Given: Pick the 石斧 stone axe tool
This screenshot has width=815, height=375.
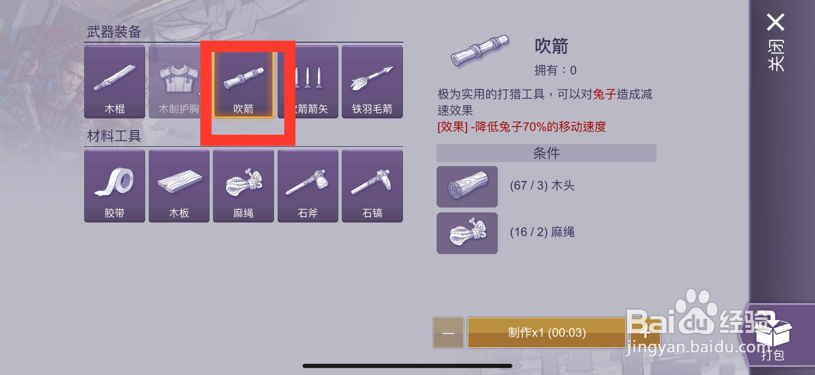Looking at the screenshot, I should [x=308, y=186].
